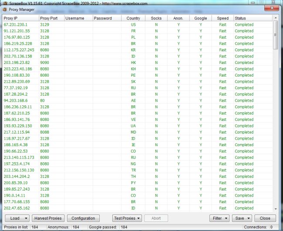Viewport: 283px width, 231px height.
Task: Select proxy row 188.165.4.38
Action: tap(137, 145)
